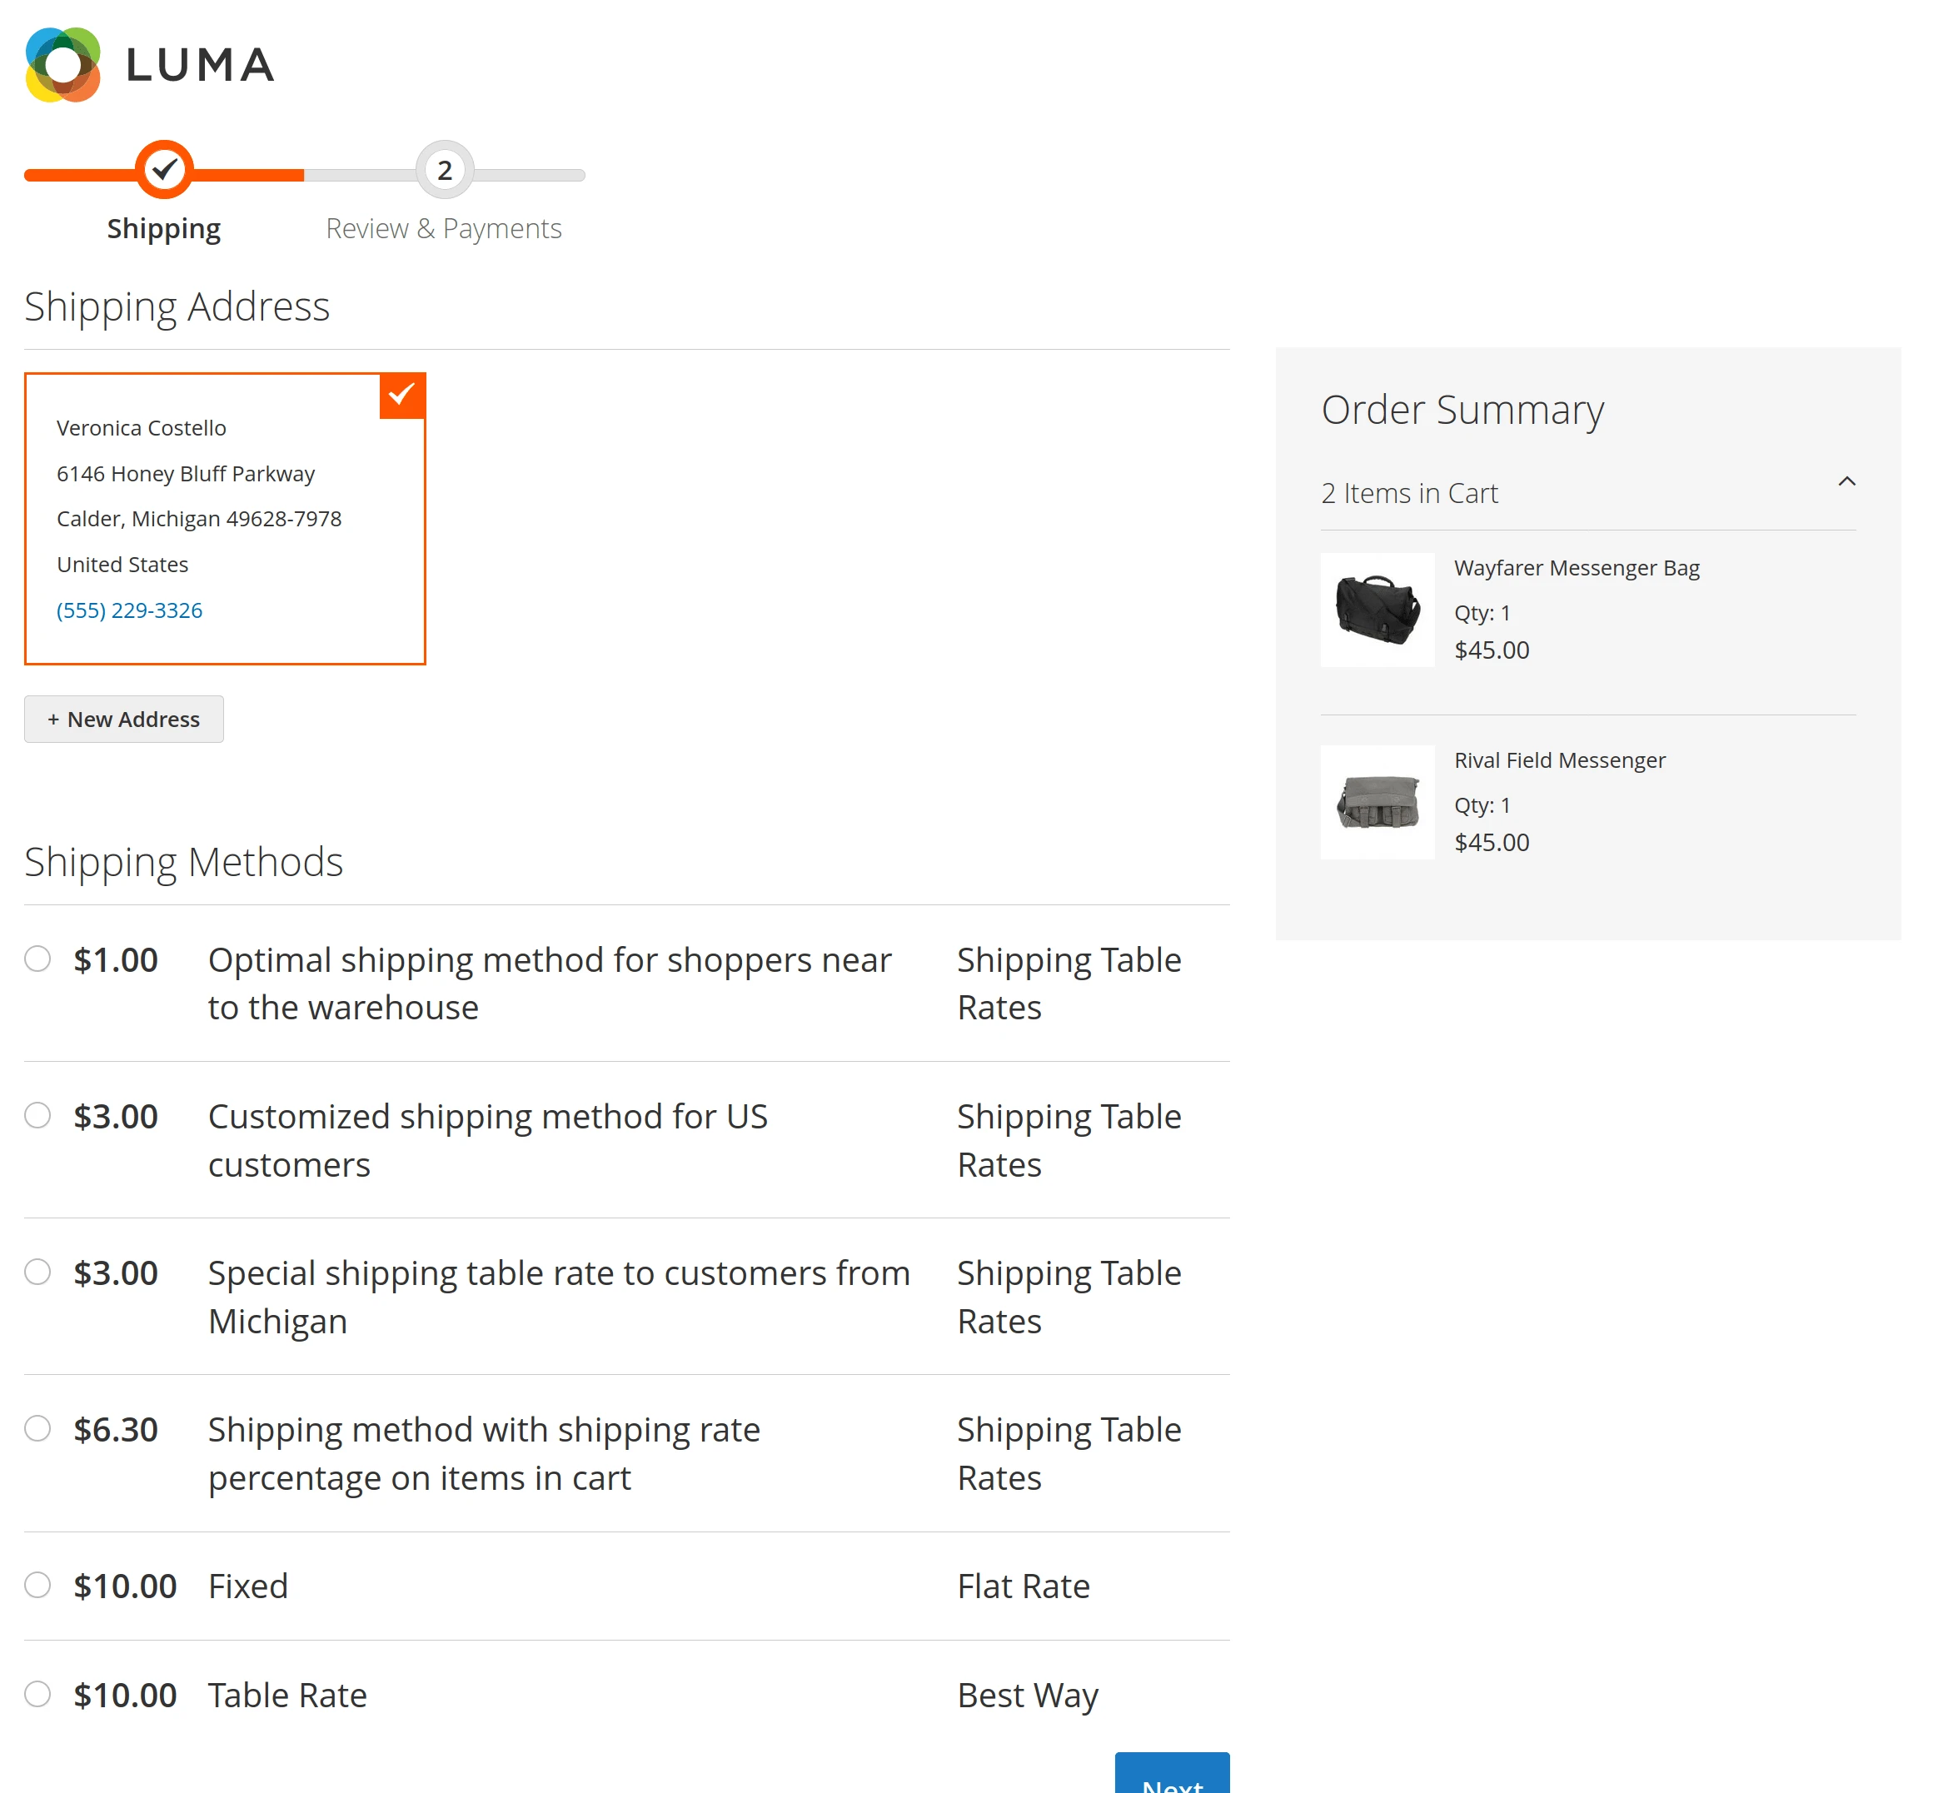This screenshot has width=1933, height=1793.
Task: Click step 2 Review & Payments circle
Action: (x=445, y=170)
